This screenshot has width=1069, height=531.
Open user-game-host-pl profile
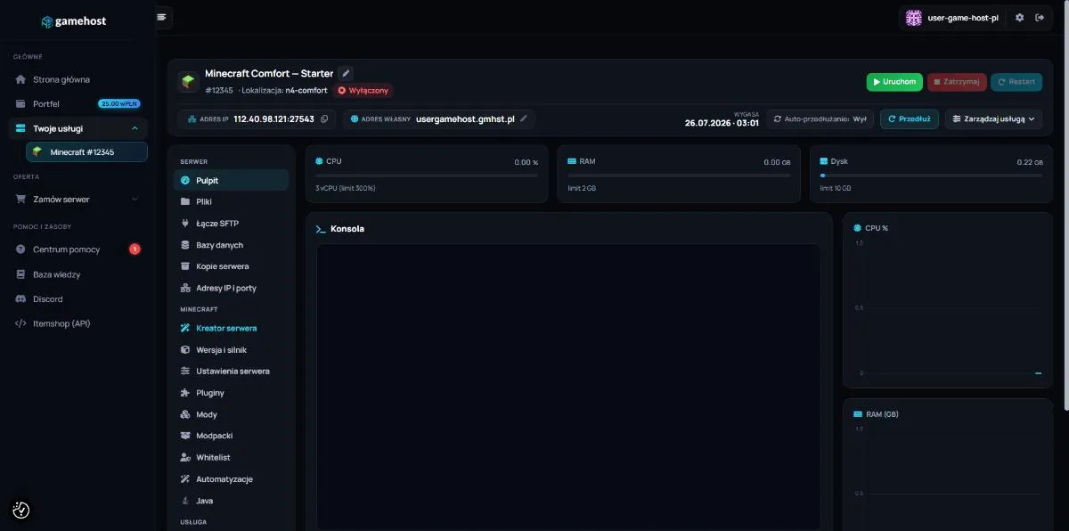pos(952,18)
